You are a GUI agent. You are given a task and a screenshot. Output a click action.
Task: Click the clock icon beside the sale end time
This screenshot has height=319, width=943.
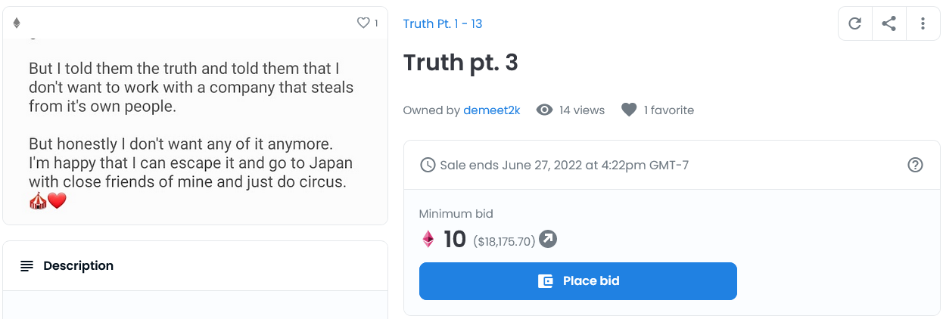(x=428, y=165)
